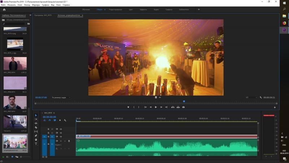
Task: Mute audio track A1
Action: pyautogui.click(x=61, y=141)
